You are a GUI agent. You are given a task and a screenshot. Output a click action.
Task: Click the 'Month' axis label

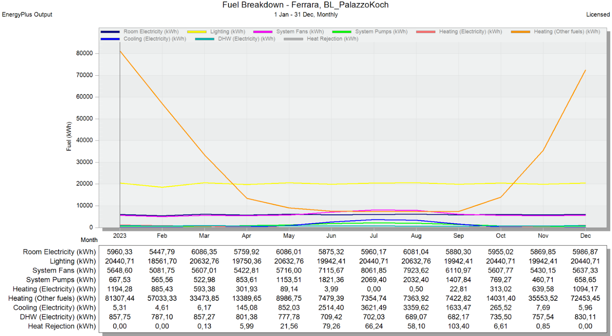(89, 240)
